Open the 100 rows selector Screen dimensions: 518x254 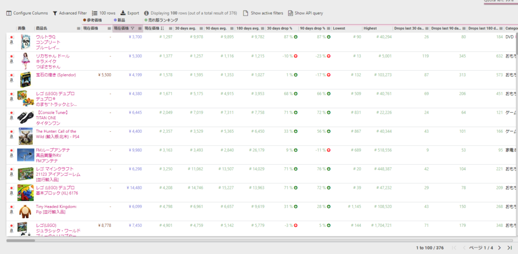(x=104, y=13)
